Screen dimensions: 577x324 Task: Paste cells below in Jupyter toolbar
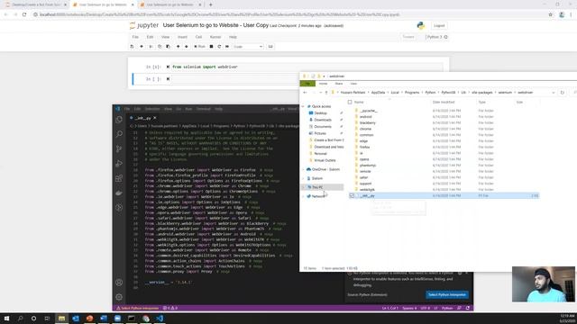tap(168, 47)
